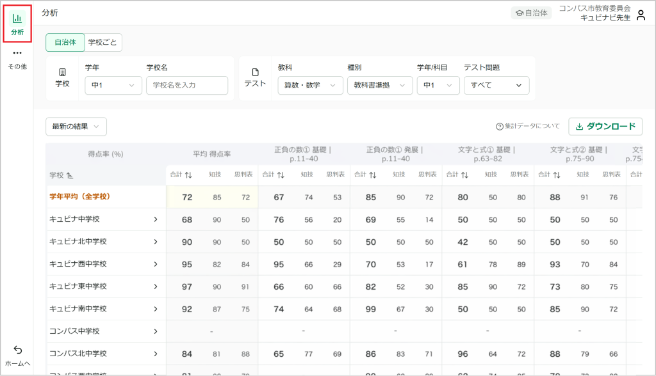
Task: Click 思判表 header under 平均 得点率
Action: click(243, 175)
